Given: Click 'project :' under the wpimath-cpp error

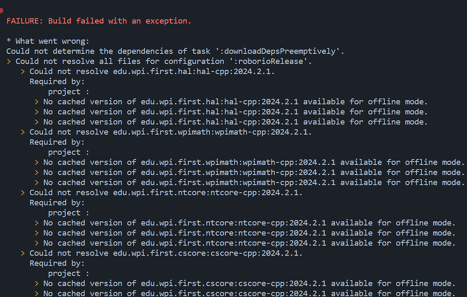Looking at the screenshot, I should (x=68, y=152).
